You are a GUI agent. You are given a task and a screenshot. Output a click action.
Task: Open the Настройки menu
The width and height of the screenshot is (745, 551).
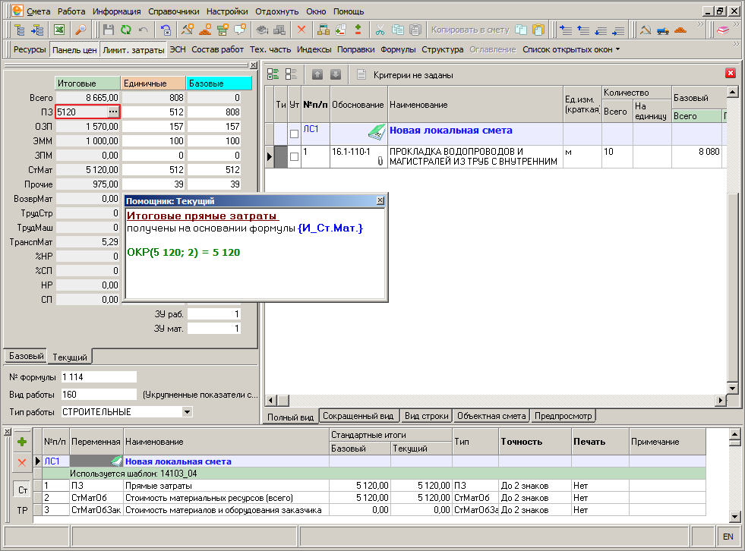(227, 11)
